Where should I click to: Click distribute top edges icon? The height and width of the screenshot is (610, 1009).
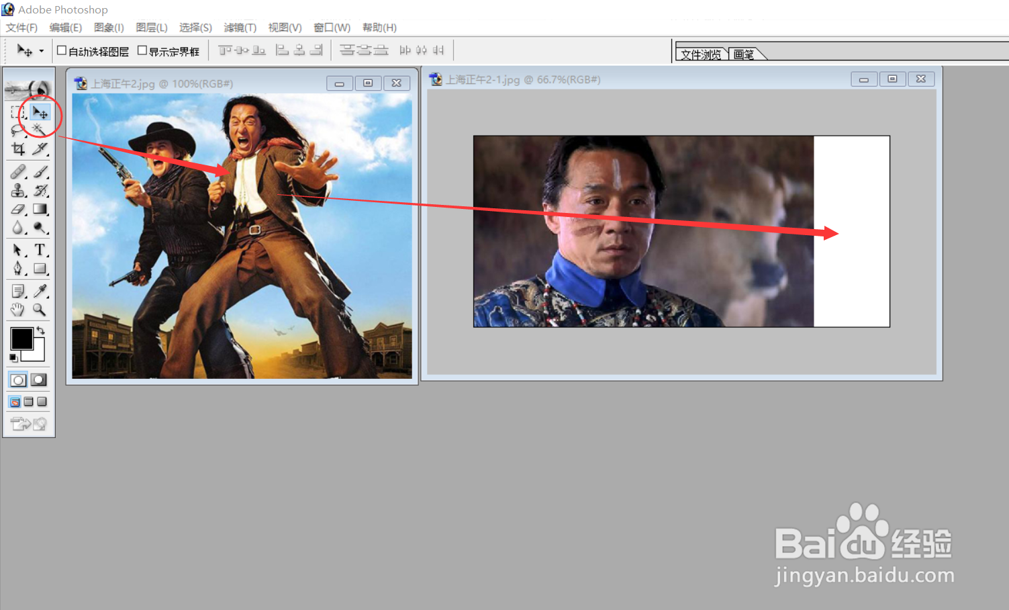click(x=347, y=50)
